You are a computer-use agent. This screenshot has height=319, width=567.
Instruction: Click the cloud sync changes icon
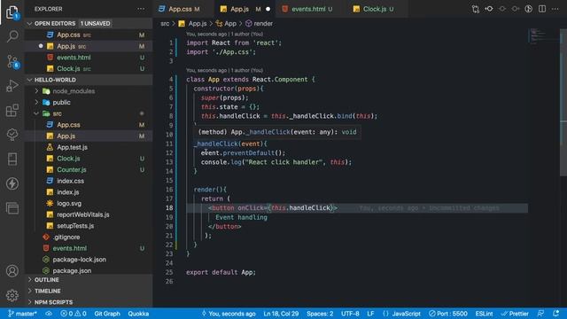pyautogui.click(x=49, y=314)
